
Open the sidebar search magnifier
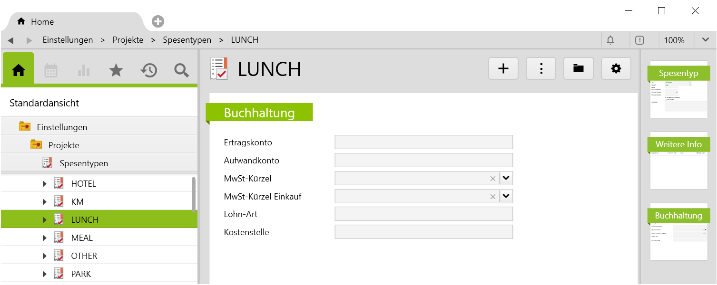pos(181,70)
